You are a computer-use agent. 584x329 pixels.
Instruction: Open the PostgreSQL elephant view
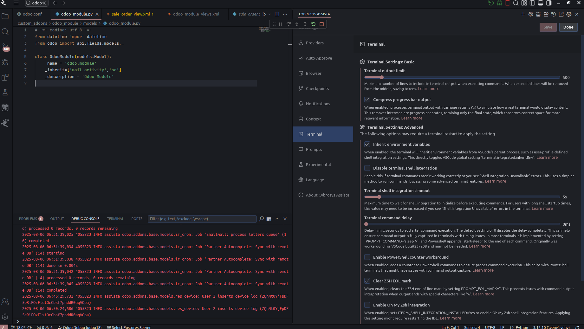(5, 107)
